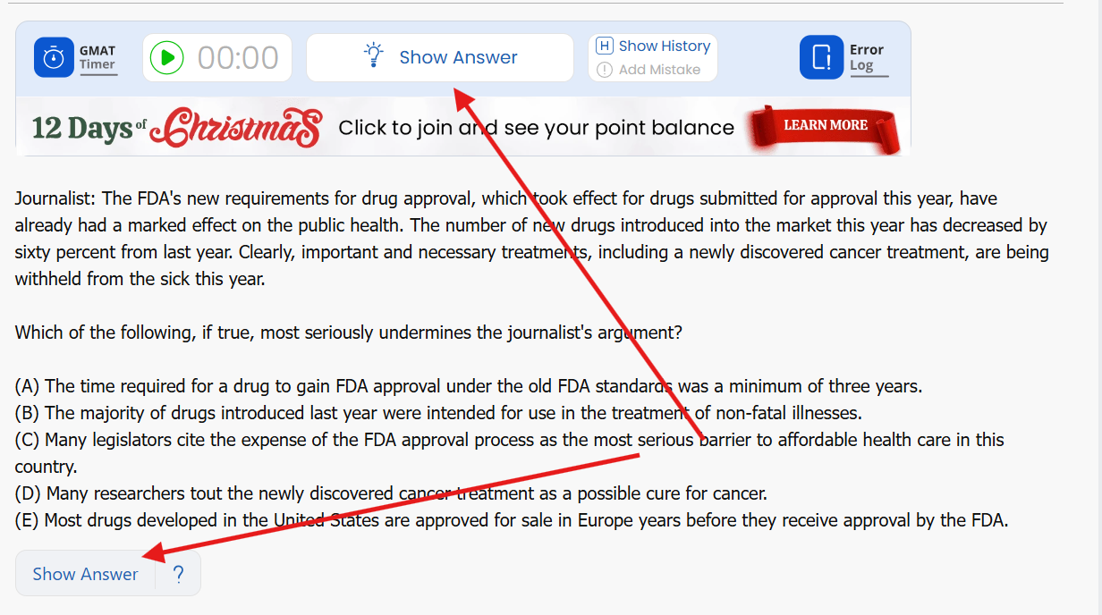Click the exclamation icon beside Add Mistake
Viewport: 1102px width, 615px height.
tap(605, 70)
